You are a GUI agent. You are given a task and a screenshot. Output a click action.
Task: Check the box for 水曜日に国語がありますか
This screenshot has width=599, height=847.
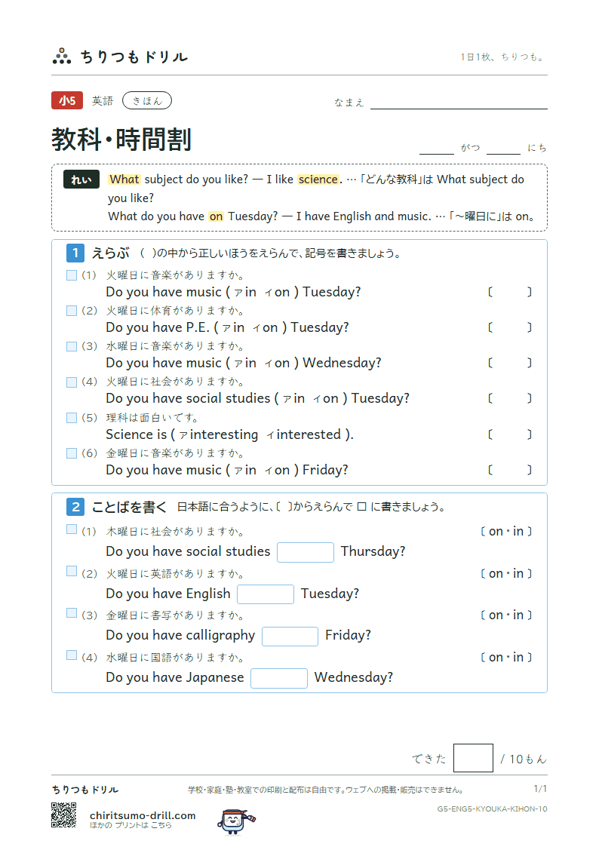coord(72,655)
